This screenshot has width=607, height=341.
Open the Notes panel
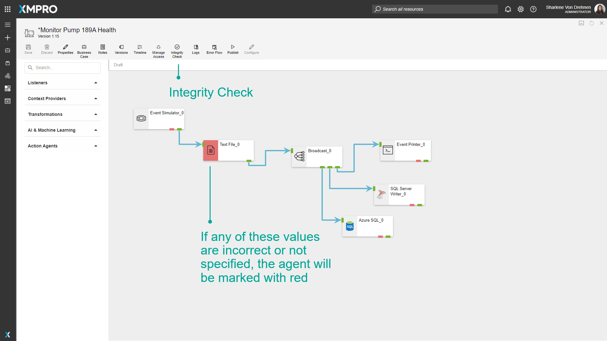(102, 50)
